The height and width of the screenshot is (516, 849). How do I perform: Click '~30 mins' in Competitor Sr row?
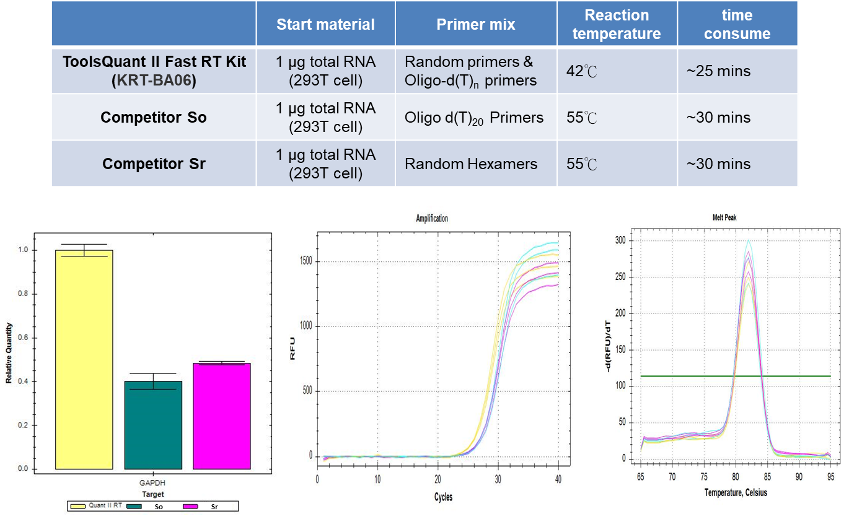point(737,164)
